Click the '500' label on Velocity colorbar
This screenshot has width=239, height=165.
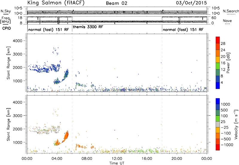pos(224,110)
